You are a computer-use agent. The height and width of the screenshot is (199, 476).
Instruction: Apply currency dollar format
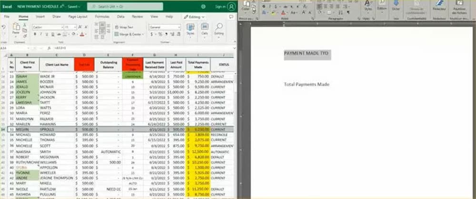coord(153,34)
